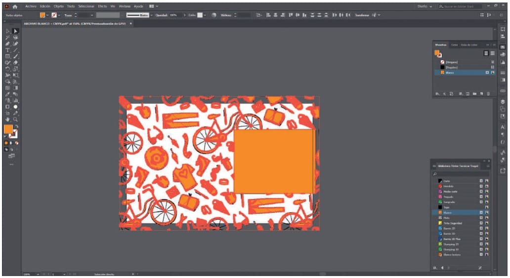This screenshot has width=510, height=278.
Task: Select the Direct Selection arrow tool
Action: pyautogui.click(x=15, y=32)
